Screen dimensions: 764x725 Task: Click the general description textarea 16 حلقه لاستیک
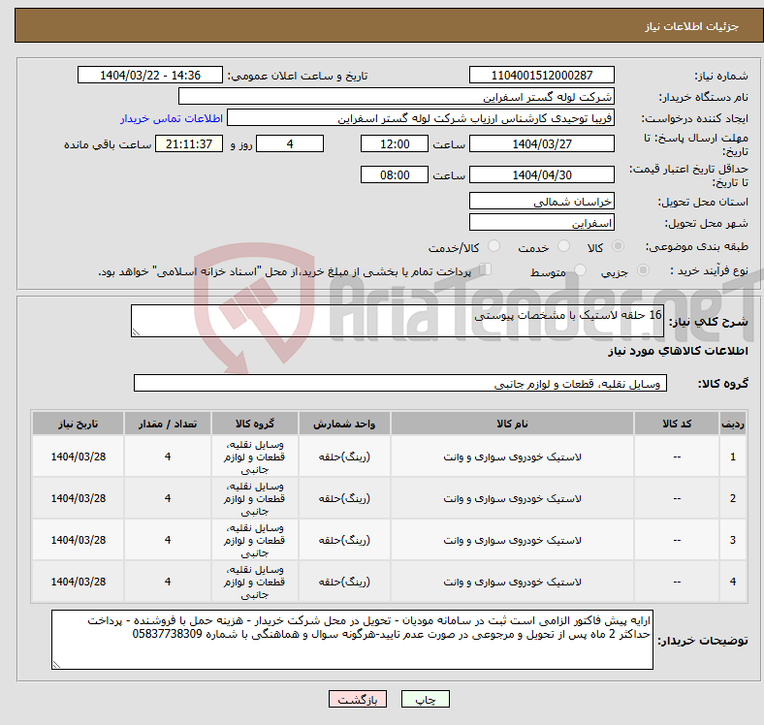398,321
